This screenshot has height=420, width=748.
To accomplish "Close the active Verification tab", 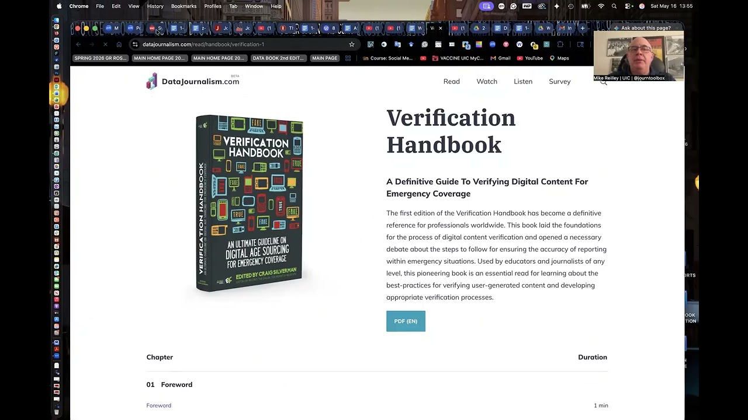I will pyautogui.click(x=441, y=28).
